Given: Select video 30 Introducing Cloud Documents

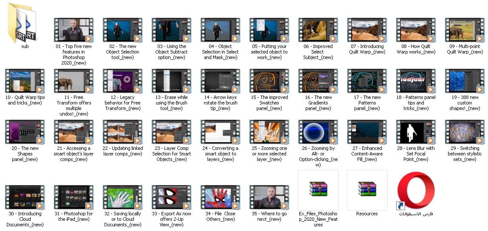Looking at the screenshot, I should point(25,197).
